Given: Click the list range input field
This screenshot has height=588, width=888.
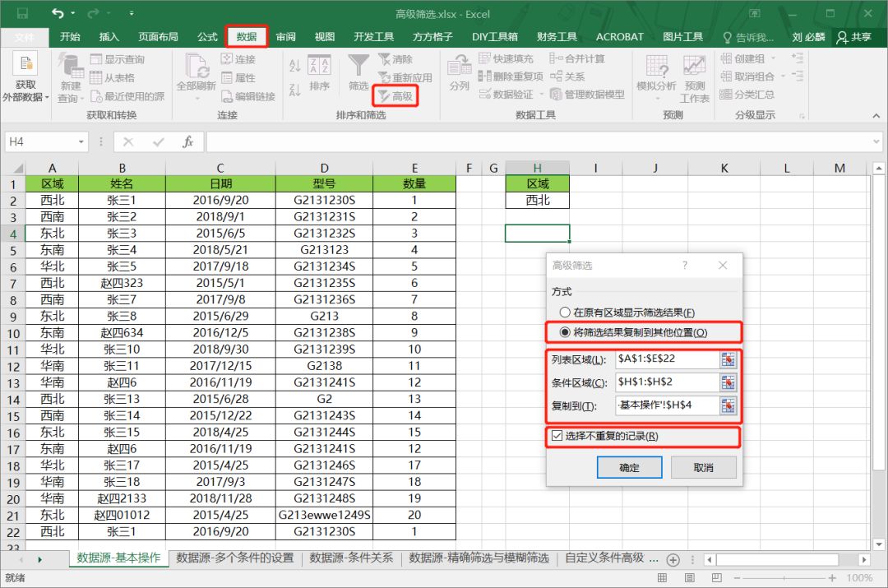Looking at the screenshot, I should [667, 359].
